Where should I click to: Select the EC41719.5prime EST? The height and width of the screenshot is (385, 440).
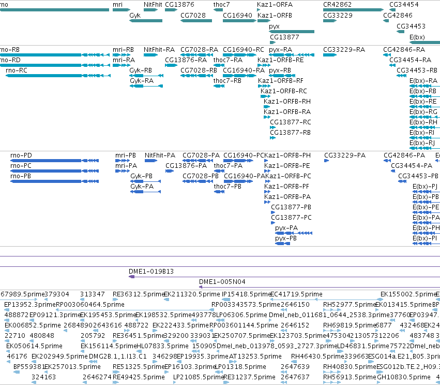(327, 300)
